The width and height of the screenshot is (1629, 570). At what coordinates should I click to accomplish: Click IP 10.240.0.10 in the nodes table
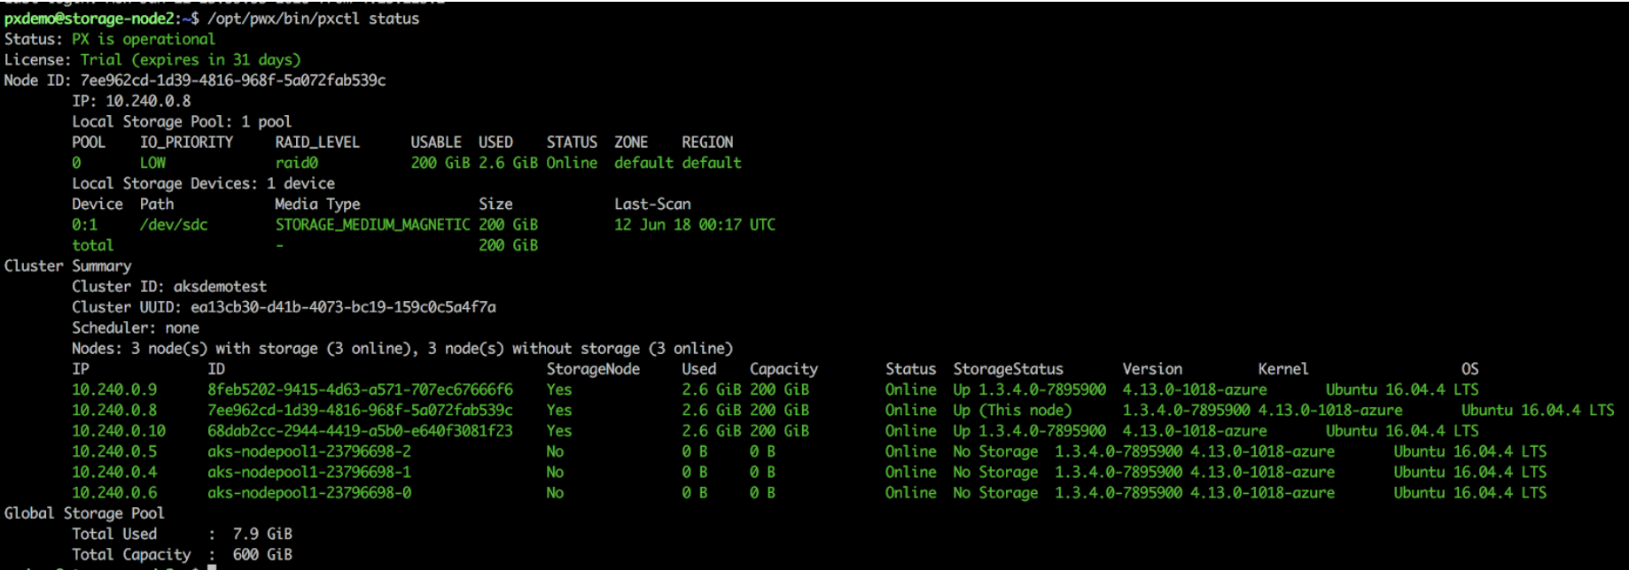119,431
